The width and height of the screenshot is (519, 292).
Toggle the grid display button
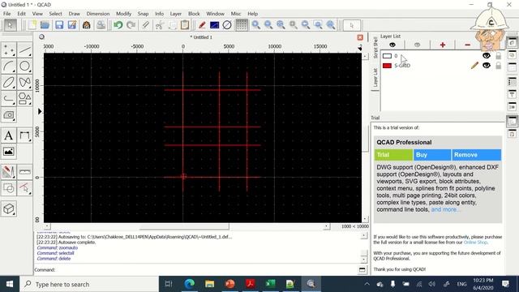coord(242,25)
